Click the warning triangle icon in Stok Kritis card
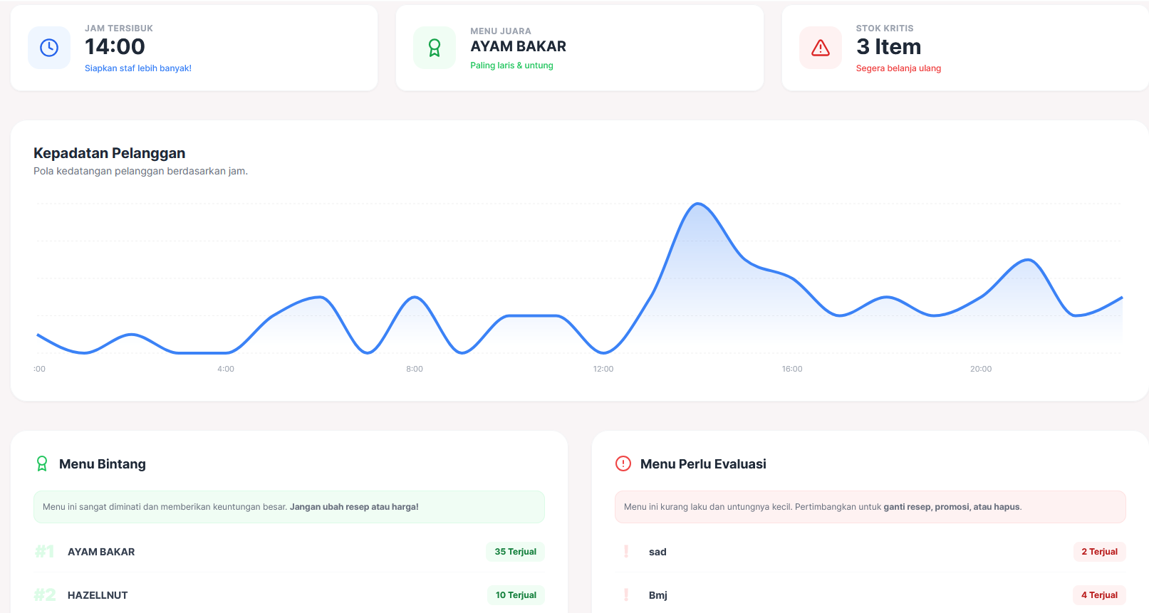This screenshot has height=613, width=1149. [821, 48]
